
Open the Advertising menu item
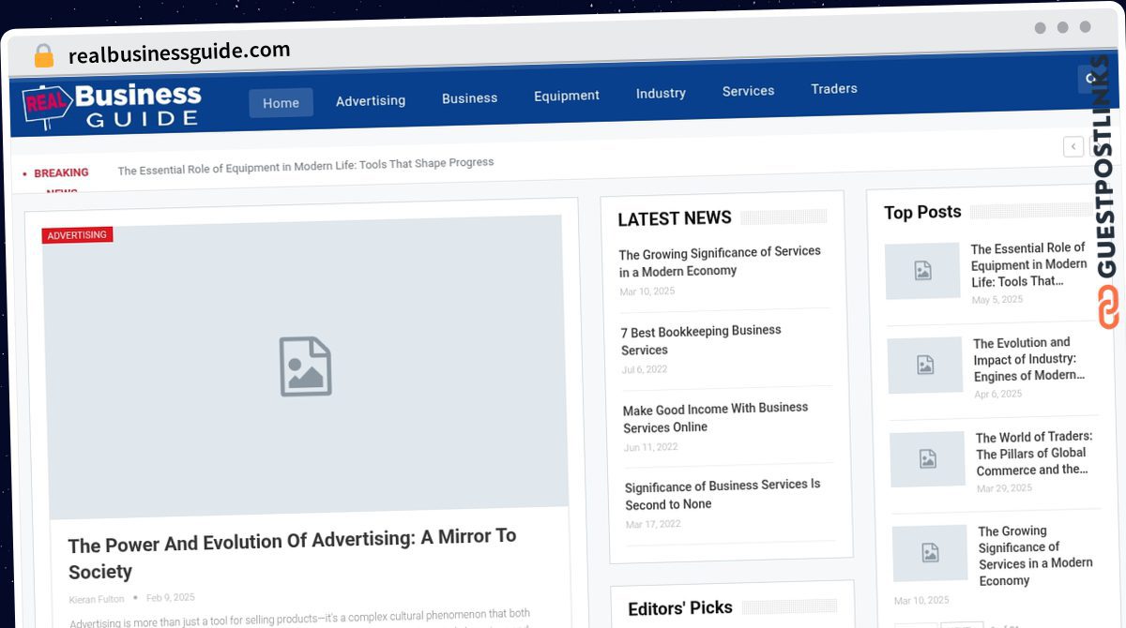point(371,100)
